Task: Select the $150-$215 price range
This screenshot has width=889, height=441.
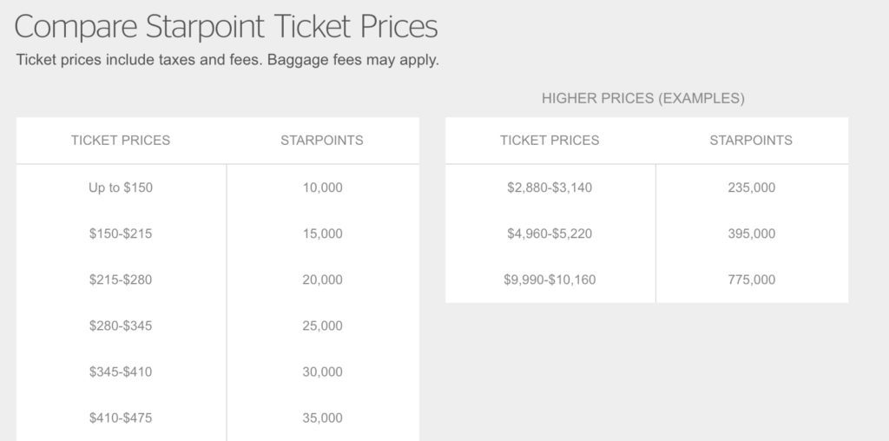Action: click(121, 234)
